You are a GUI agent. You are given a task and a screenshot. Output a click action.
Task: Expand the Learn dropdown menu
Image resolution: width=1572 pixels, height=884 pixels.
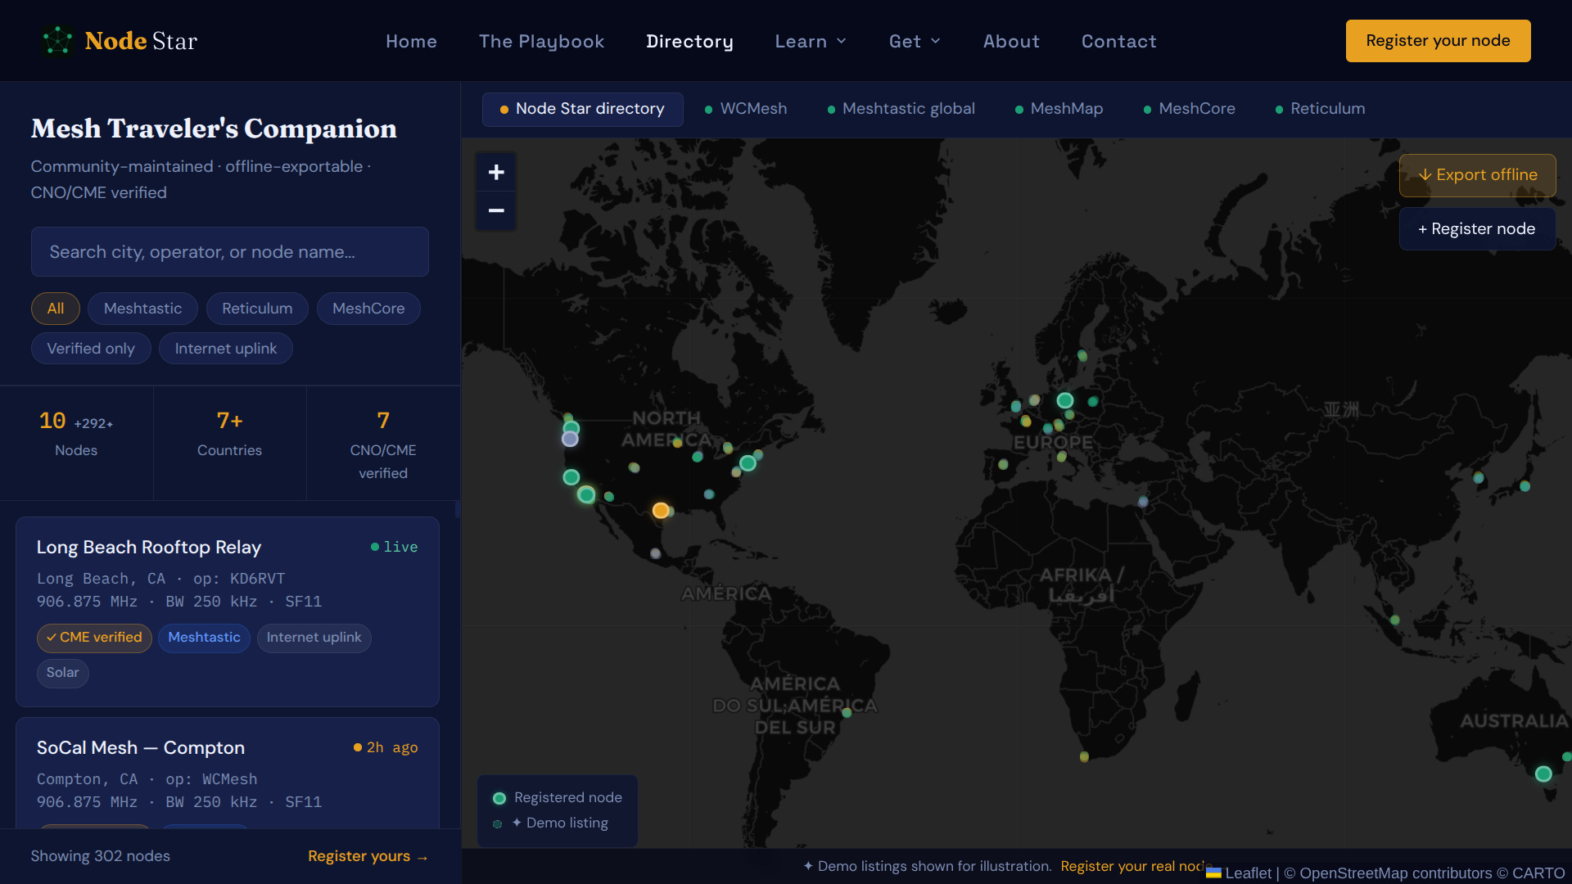811,41
